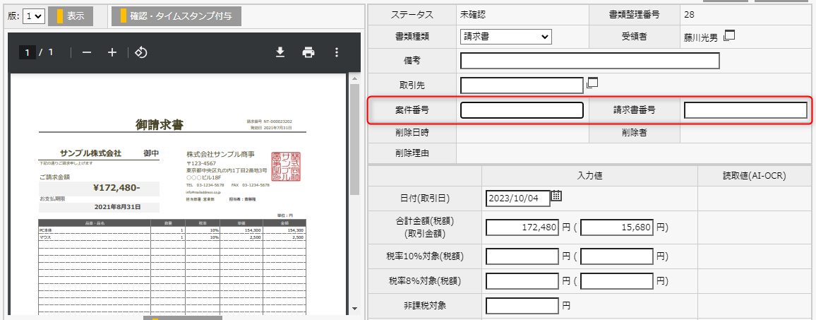Image resolution: width=816 pixels, height=320 pixels.
Task: Open PDF viewer more options menu
Action: [x=337, y=52]
